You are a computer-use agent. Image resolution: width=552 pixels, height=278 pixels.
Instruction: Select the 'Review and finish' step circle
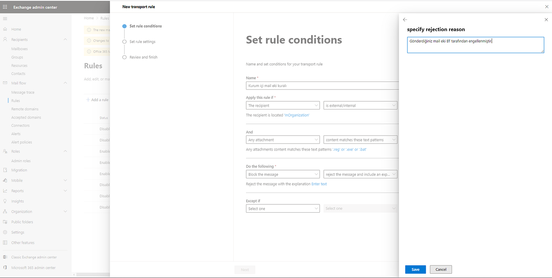click(x=125, y=57)
